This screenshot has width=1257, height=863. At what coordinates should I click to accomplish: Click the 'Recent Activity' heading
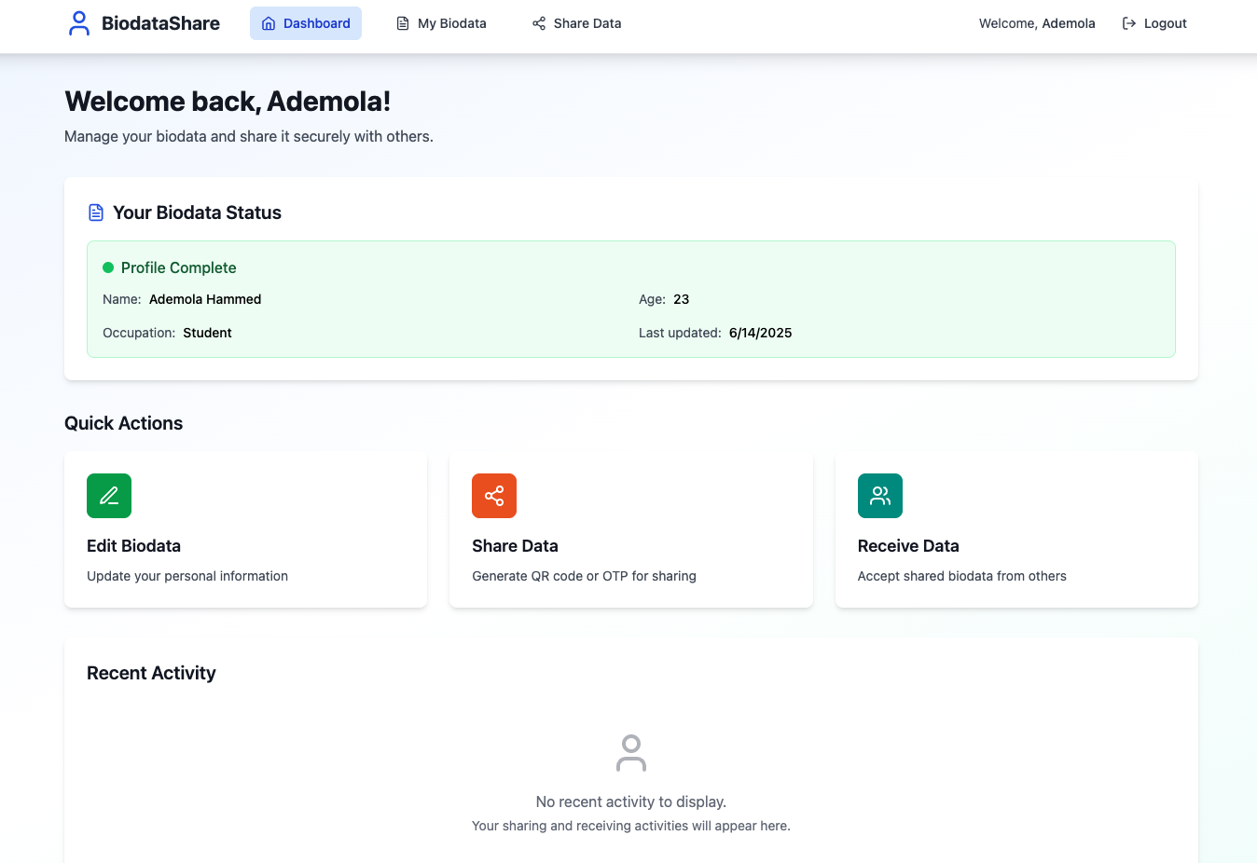tap(151, 673)
